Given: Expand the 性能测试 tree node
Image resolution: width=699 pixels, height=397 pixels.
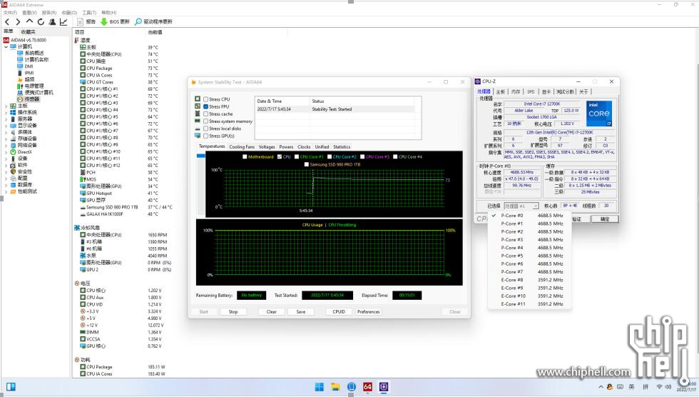Looking at the screenshot, I should (x=6, y=191).
